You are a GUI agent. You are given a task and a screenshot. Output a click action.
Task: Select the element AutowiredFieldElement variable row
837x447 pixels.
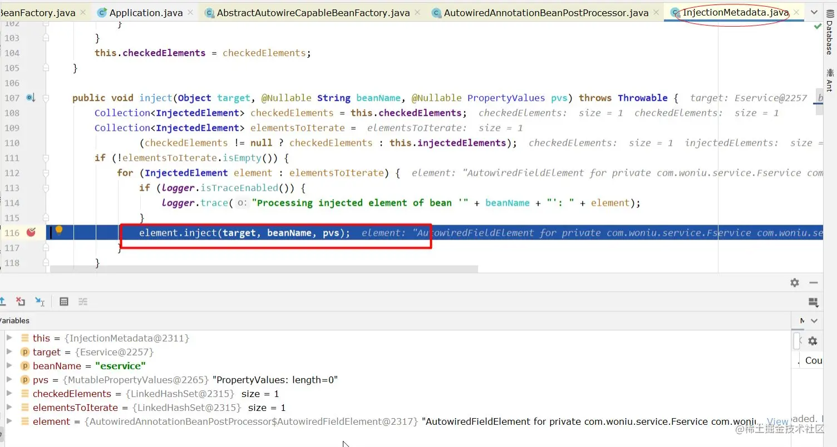click(x=395, y=421)
